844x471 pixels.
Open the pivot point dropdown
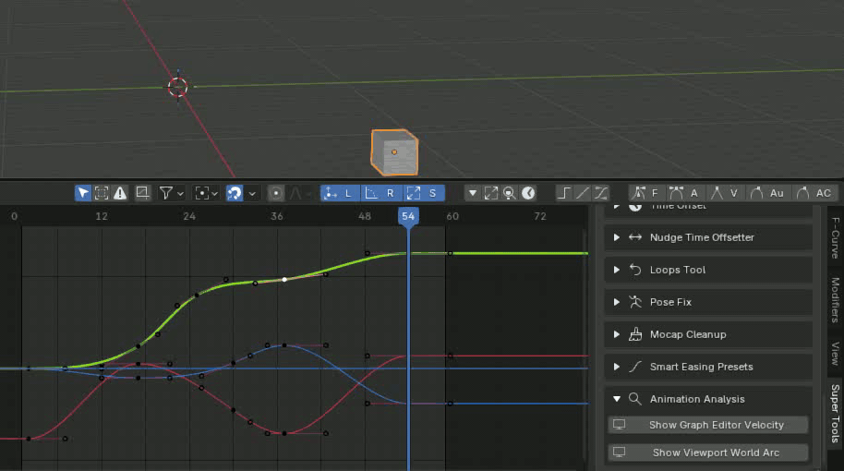point(206,193)
